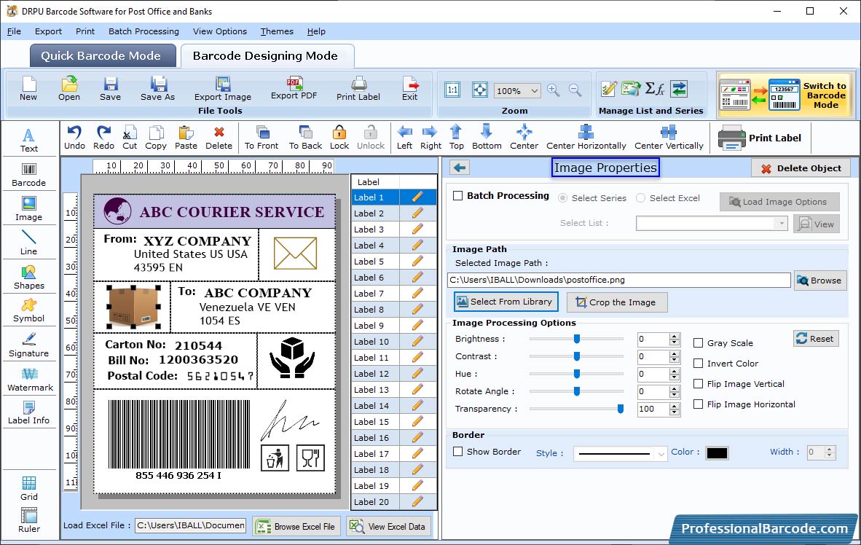Open the border Color swatch
Image resolution: width=861 pixels, height=545 pixels.
click(x=717, y=452)
